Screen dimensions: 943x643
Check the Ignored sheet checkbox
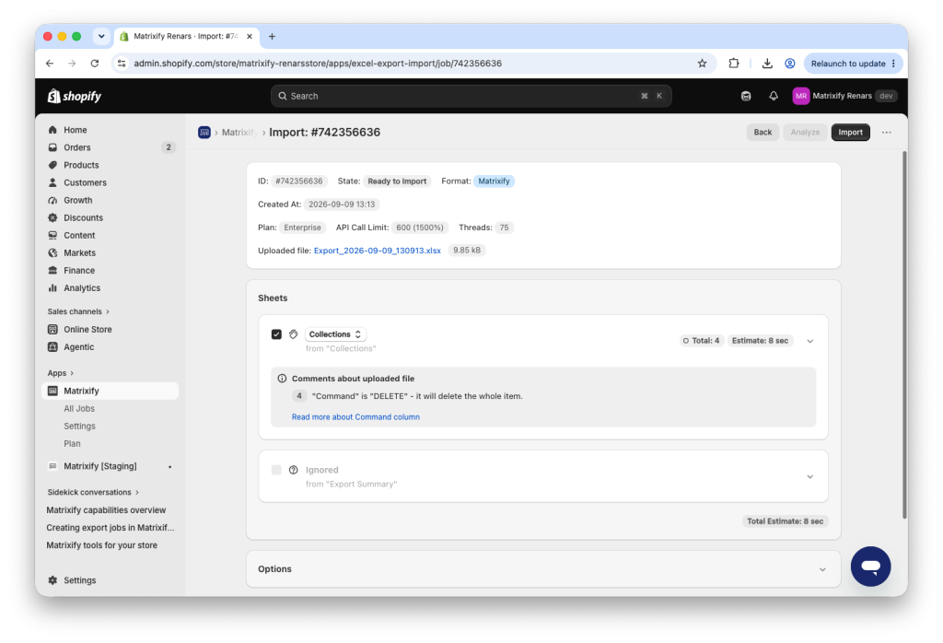click(276, 470)
